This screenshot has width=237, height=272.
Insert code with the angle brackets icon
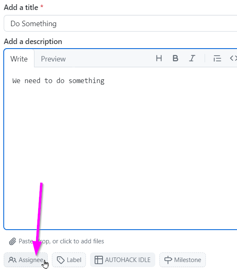tap(233, 58)
